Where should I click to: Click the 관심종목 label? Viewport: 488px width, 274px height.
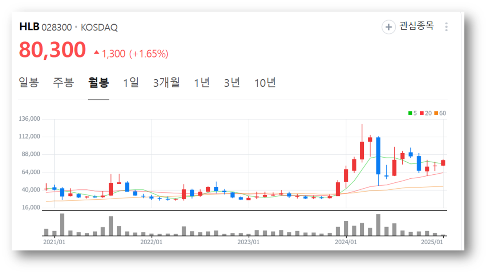(416, 26)
